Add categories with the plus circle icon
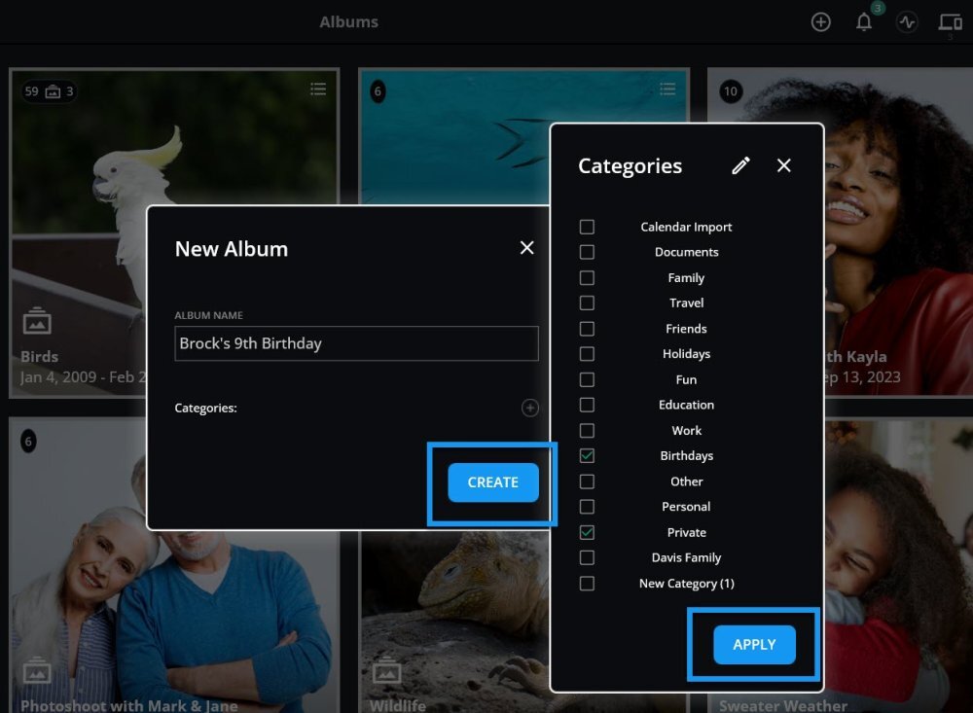973x713 pixels. click(529, 409)
